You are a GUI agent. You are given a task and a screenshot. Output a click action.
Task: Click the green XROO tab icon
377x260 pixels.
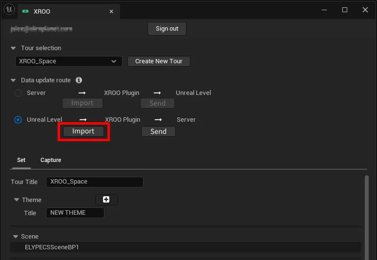tap(25, 11)
